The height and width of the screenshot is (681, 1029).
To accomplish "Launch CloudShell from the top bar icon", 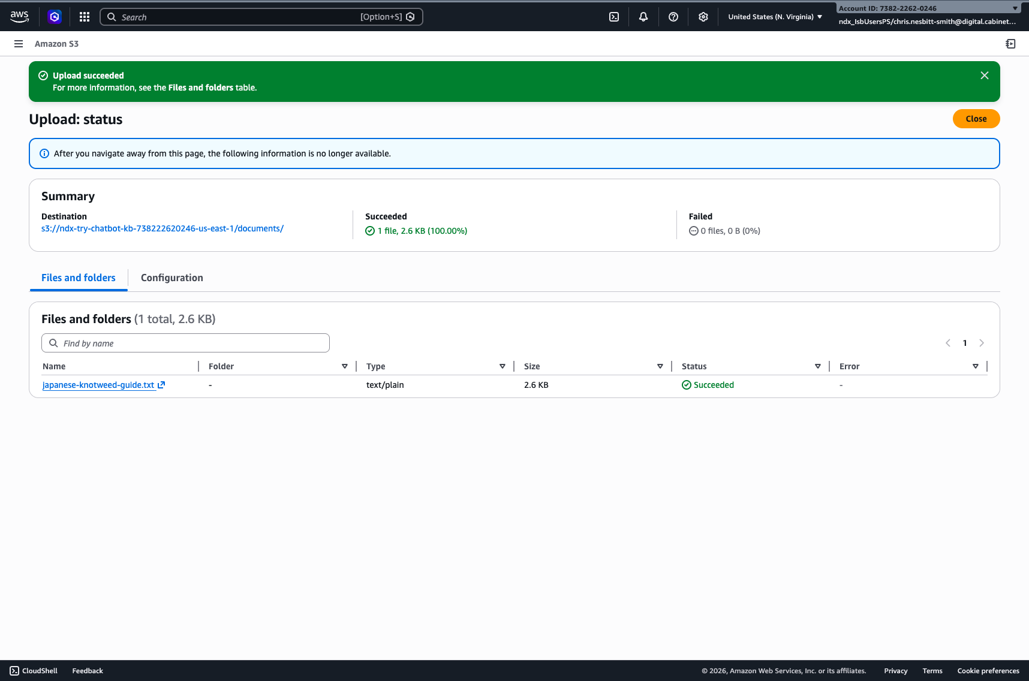I will (x=614, y=17).
